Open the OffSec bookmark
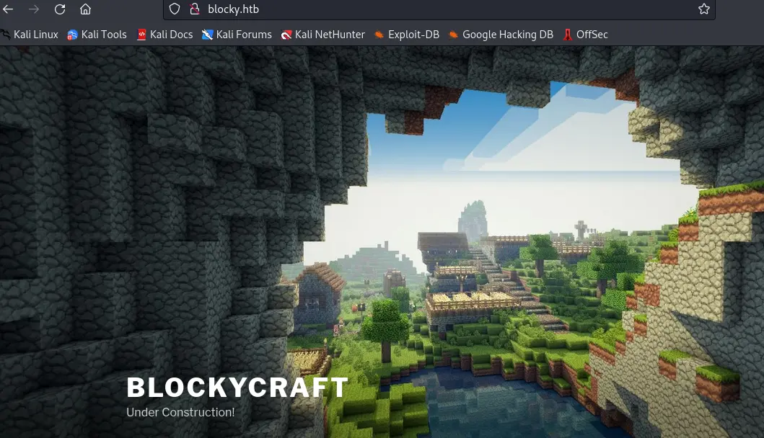 pyautogui.click(x=585, y=35)
